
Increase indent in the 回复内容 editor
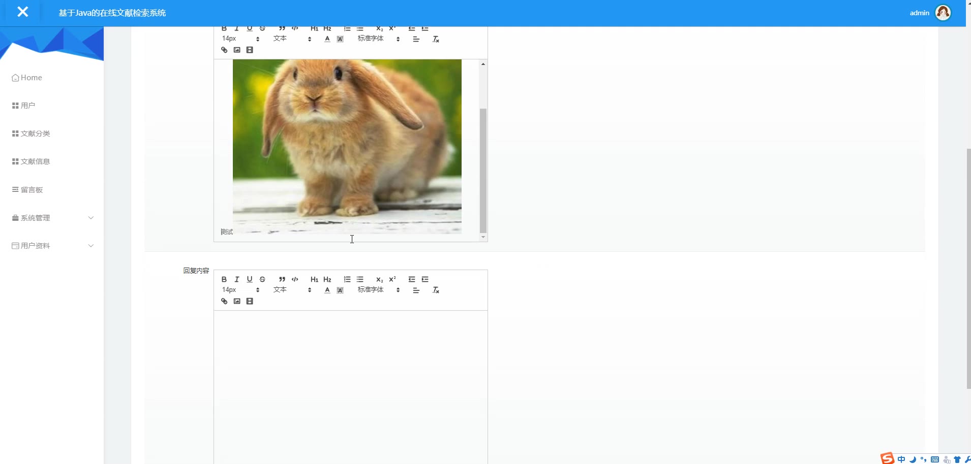click(x=425, y=279)
